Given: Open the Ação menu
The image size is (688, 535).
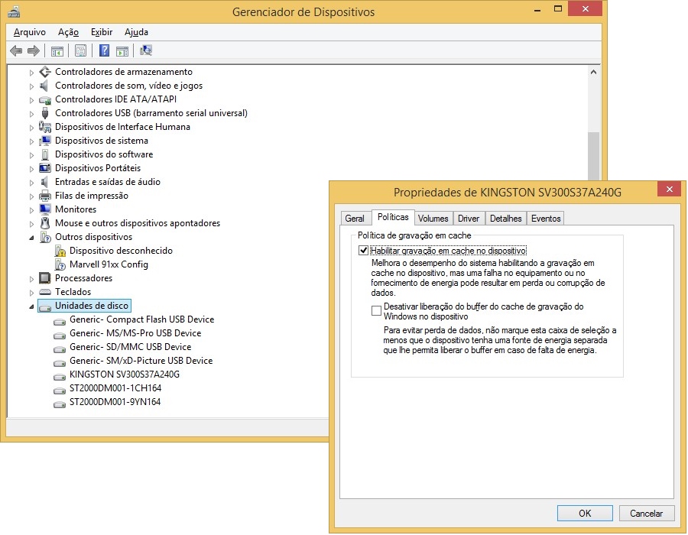Looking at the screenshot, I should (x=68, y=32).
